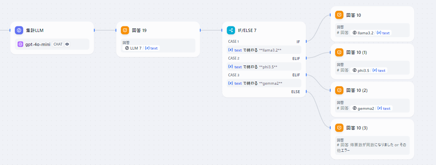
Task: Click the IF/ELSE 7 branch icon
Action: pyautogui.click(x=231, y=30)
